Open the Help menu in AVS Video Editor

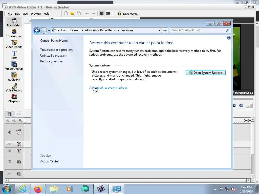coord(47,14)
